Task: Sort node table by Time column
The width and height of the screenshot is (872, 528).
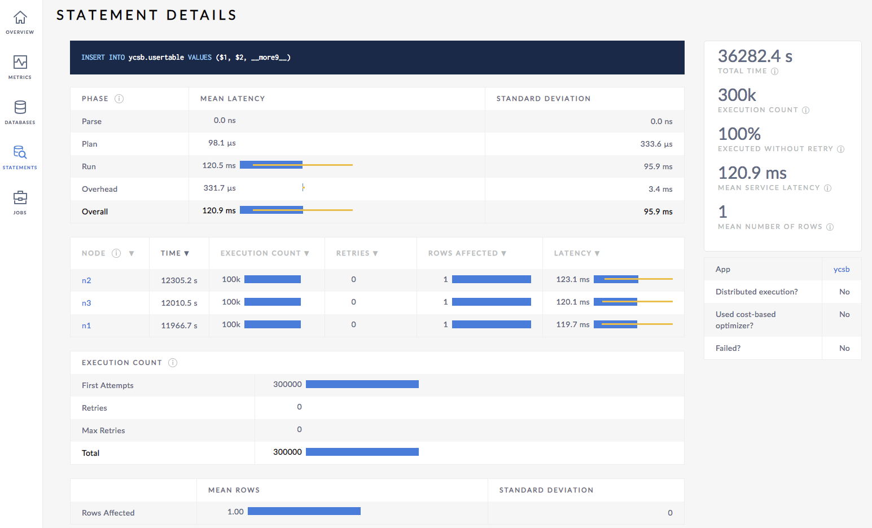Action: coord(174,253)
